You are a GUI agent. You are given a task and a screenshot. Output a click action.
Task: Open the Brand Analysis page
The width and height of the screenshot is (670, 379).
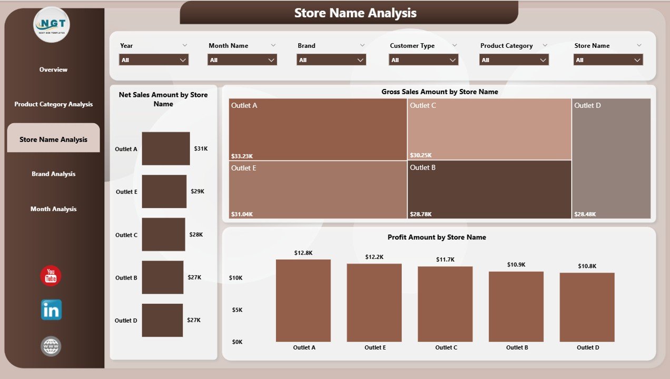click(x=53, y=174)
